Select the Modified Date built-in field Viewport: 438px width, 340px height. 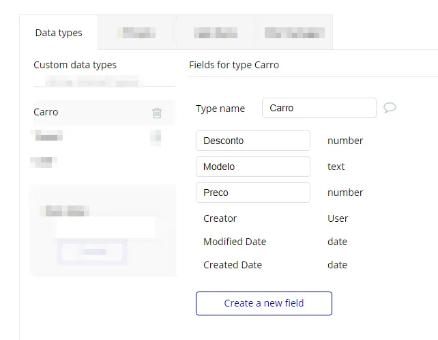pos(235,242)
